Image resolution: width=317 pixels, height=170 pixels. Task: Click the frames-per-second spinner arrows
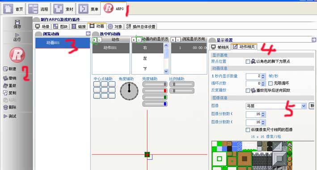(x=263, y=76)
